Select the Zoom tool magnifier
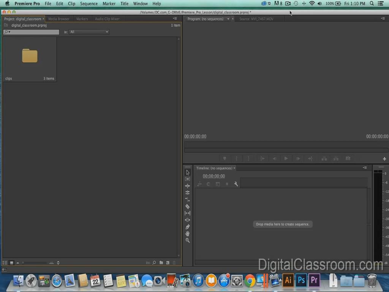Viewport: 389px width, 292px height. click(188, 240)
